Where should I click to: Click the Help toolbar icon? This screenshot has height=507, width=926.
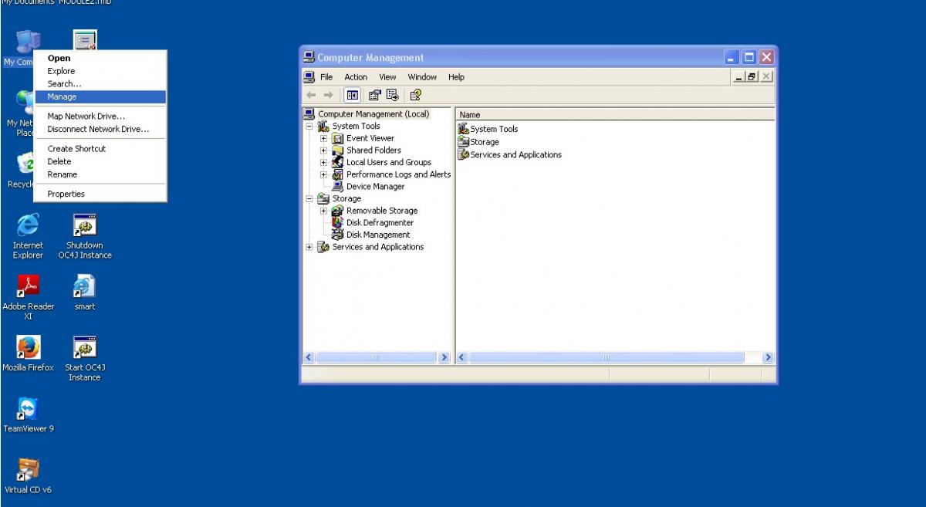point(415,95)
